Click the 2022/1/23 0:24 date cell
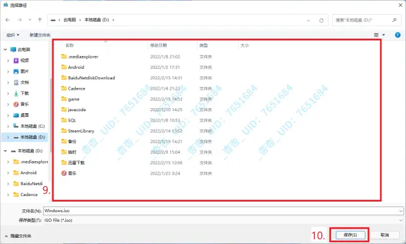 (x=165, y=173)
